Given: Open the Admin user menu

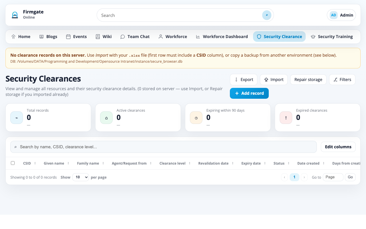Looking at the screenshot, I should coord(341,15).
